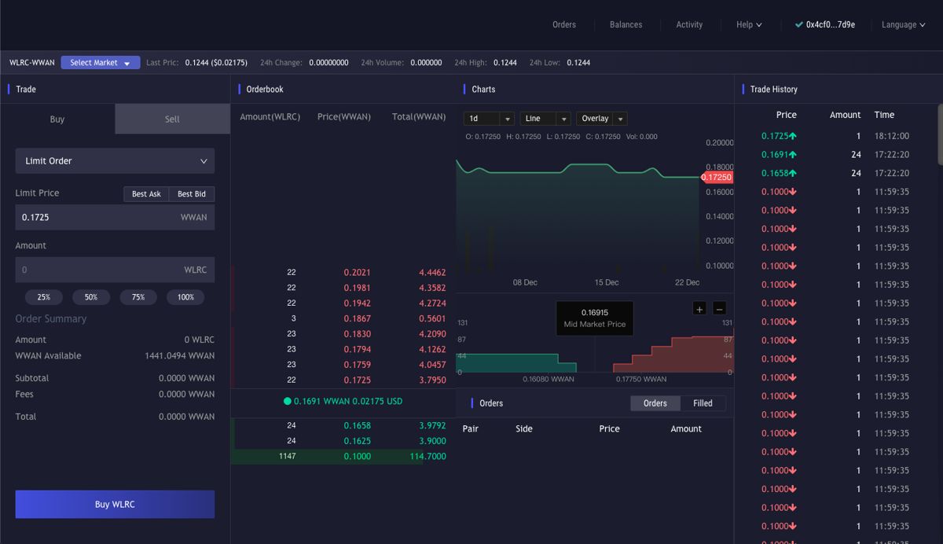
Task: Toggle to open Orders view
Action: coord(655,403)
